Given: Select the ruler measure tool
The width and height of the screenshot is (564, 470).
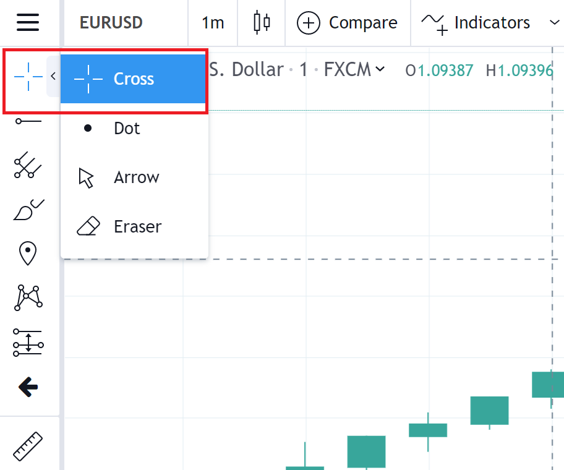Looking at the screenshot, I should click(x=28, y=446).
